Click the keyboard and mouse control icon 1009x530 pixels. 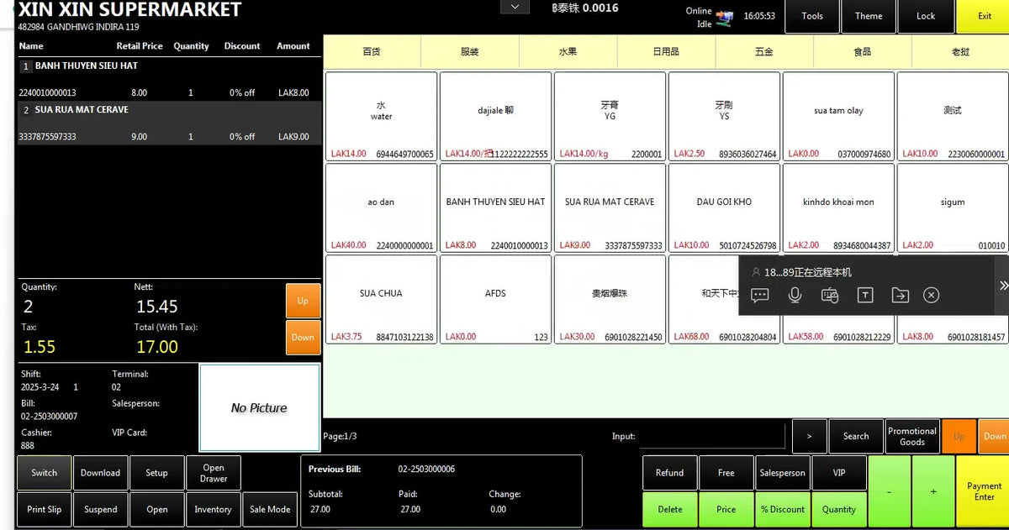(830, 296)
